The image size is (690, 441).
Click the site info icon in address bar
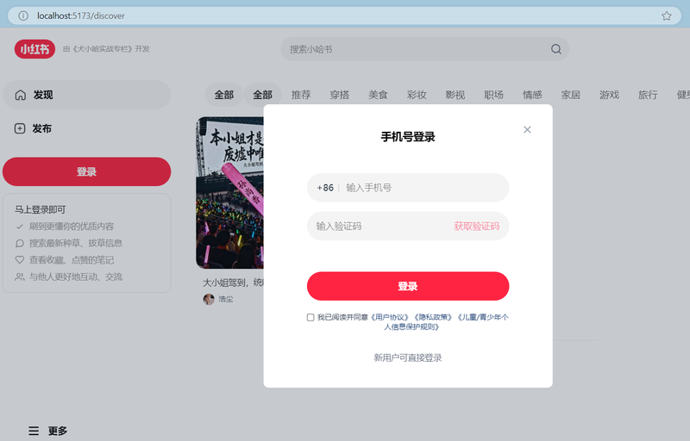(23, 16)
